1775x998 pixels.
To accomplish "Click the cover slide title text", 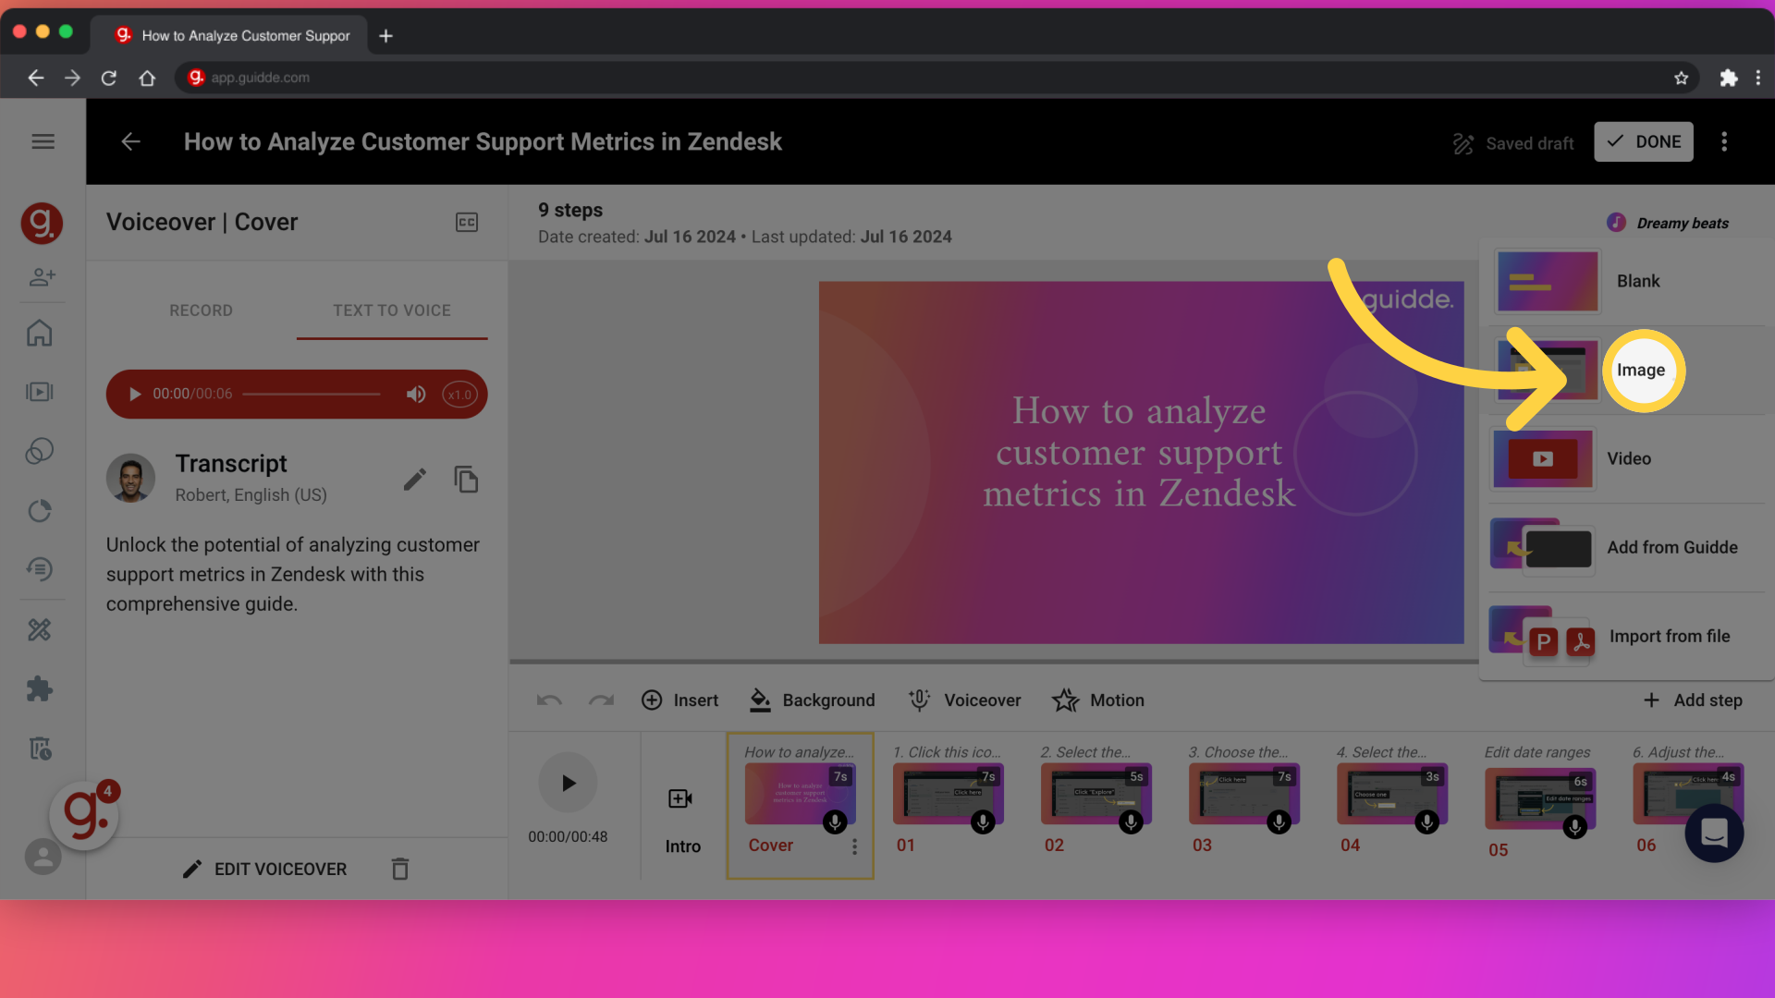I will point(1139,452).
